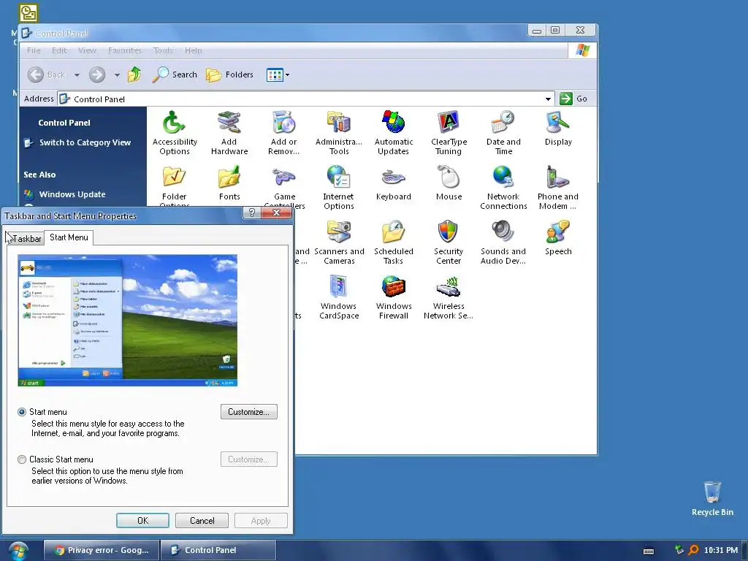
Task: Open Add Hardware applet
Action: pos(229,133)
